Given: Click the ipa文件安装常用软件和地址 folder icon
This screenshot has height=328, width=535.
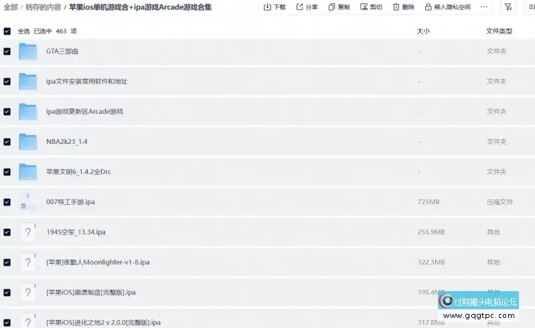Looking at the screenshot, I should tap(28, 81).
